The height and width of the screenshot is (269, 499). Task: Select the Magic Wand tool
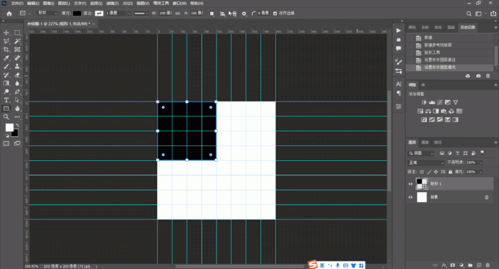click(17, 41)
